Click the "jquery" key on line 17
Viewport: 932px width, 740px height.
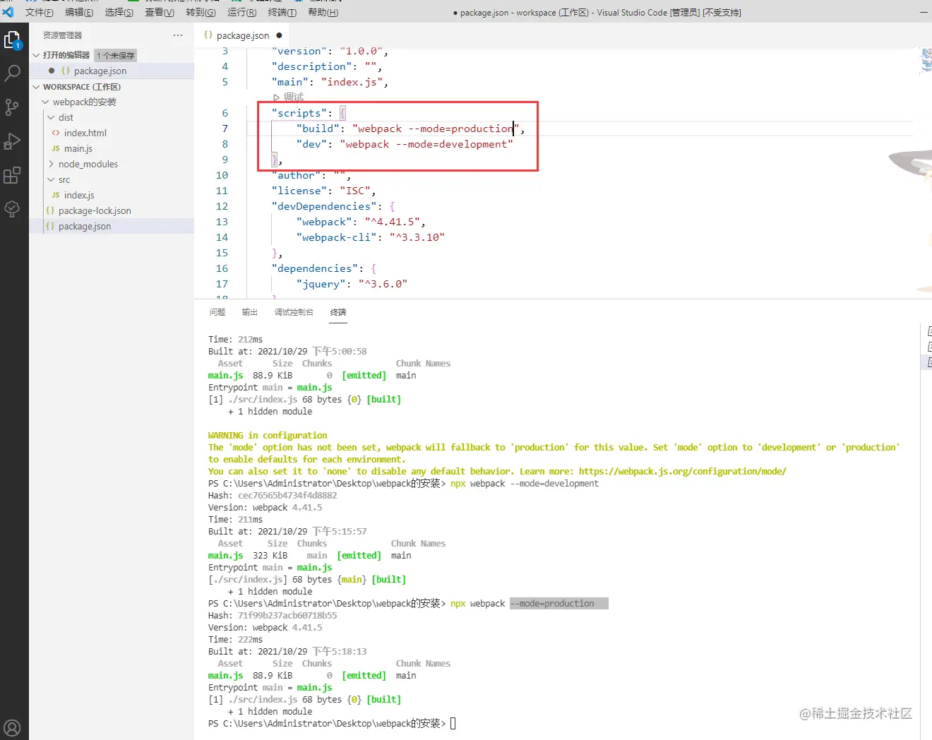coord(321,284)
